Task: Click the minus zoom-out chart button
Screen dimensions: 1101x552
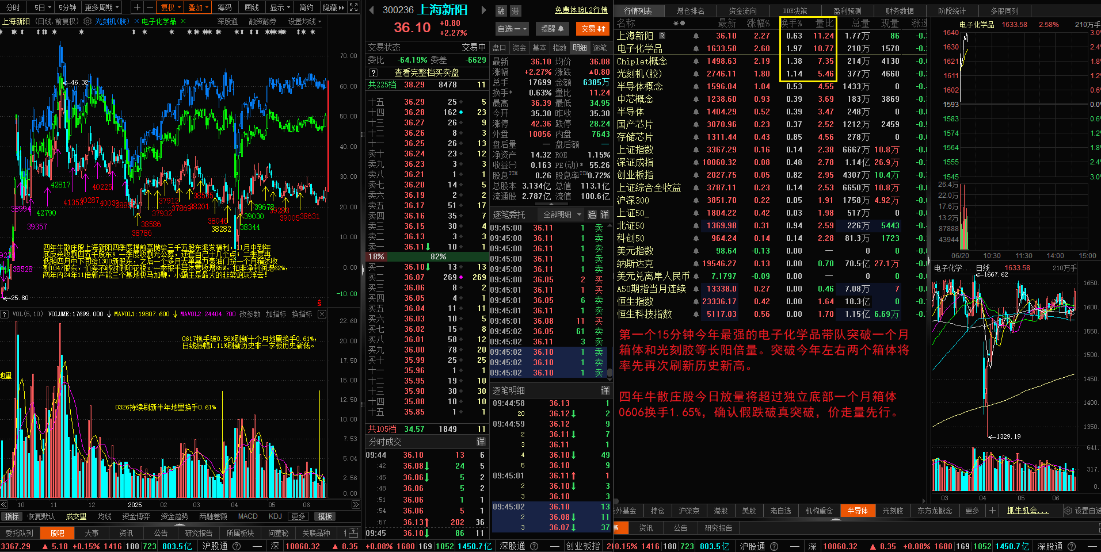Action: click(149, 7)
